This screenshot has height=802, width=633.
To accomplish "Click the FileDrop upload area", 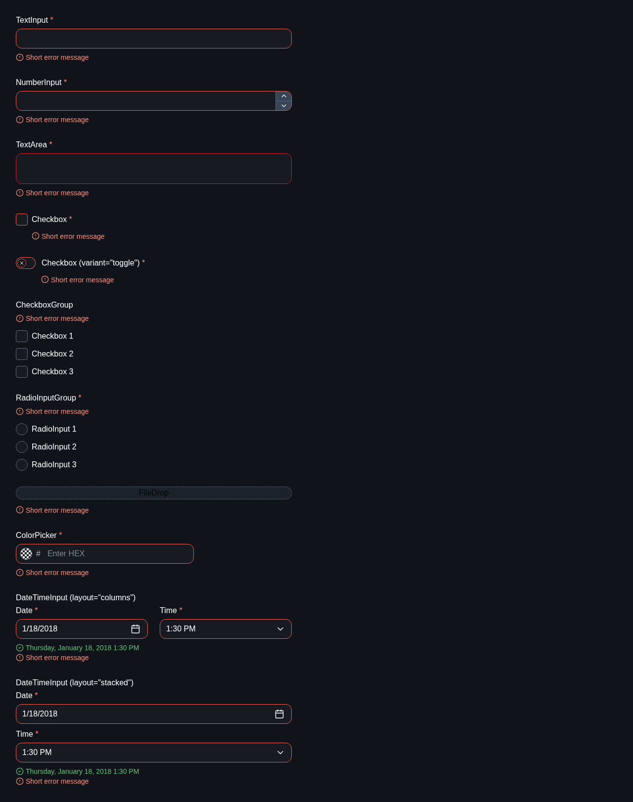I will tap(154, 493).
